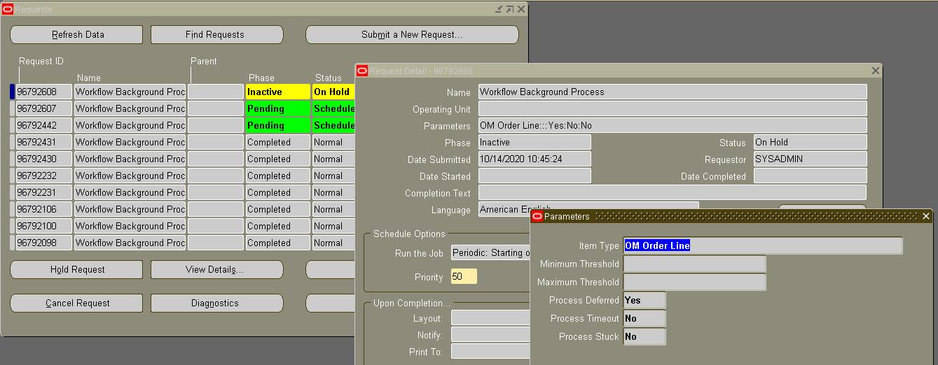This screenshot has width=938, height=365.
Task: Open the Find Requests dialog
Action: pos(217,34)
